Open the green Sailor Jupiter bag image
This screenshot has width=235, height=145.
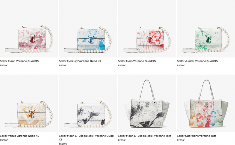coord(206,29)
